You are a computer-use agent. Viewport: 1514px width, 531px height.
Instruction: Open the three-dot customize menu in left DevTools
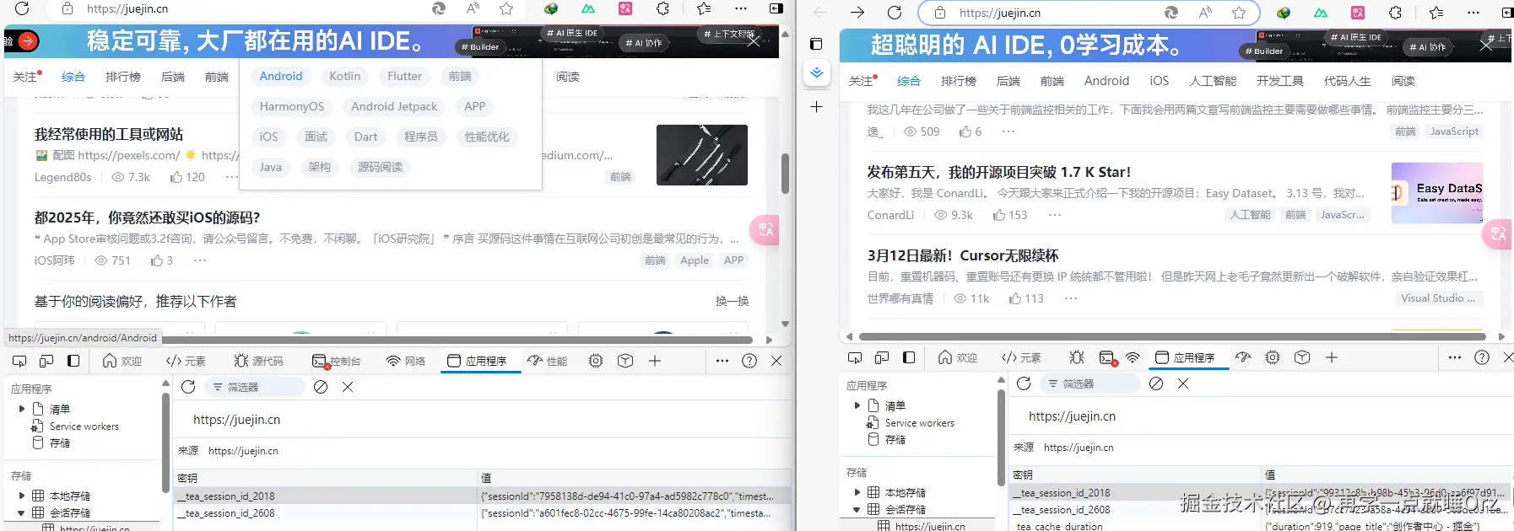tap(722, 361)
